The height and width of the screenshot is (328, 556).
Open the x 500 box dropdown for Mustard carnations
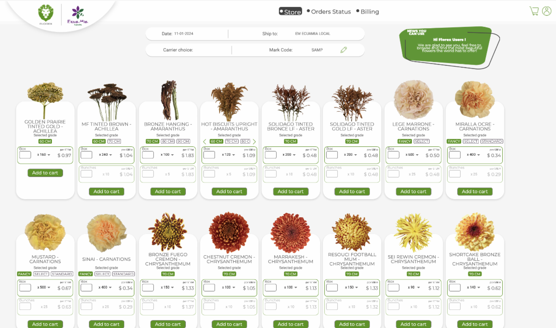(44, 288)
